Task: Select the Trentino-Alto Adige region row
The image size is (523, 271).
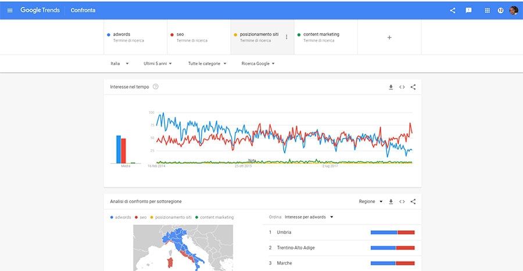Action: click(342, 248)
